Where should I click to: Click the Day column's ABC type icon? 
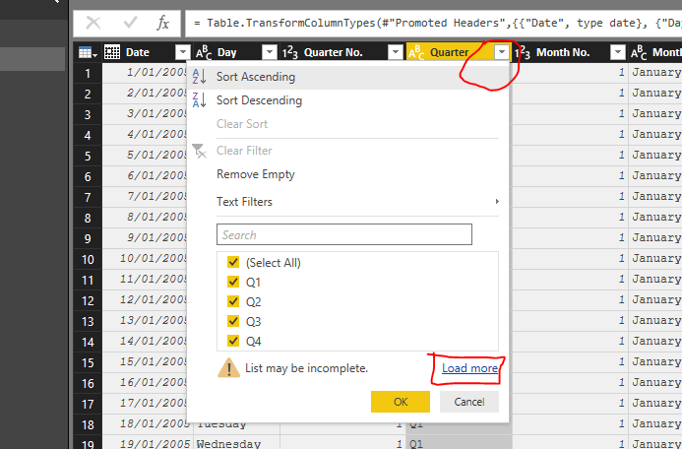204,52
